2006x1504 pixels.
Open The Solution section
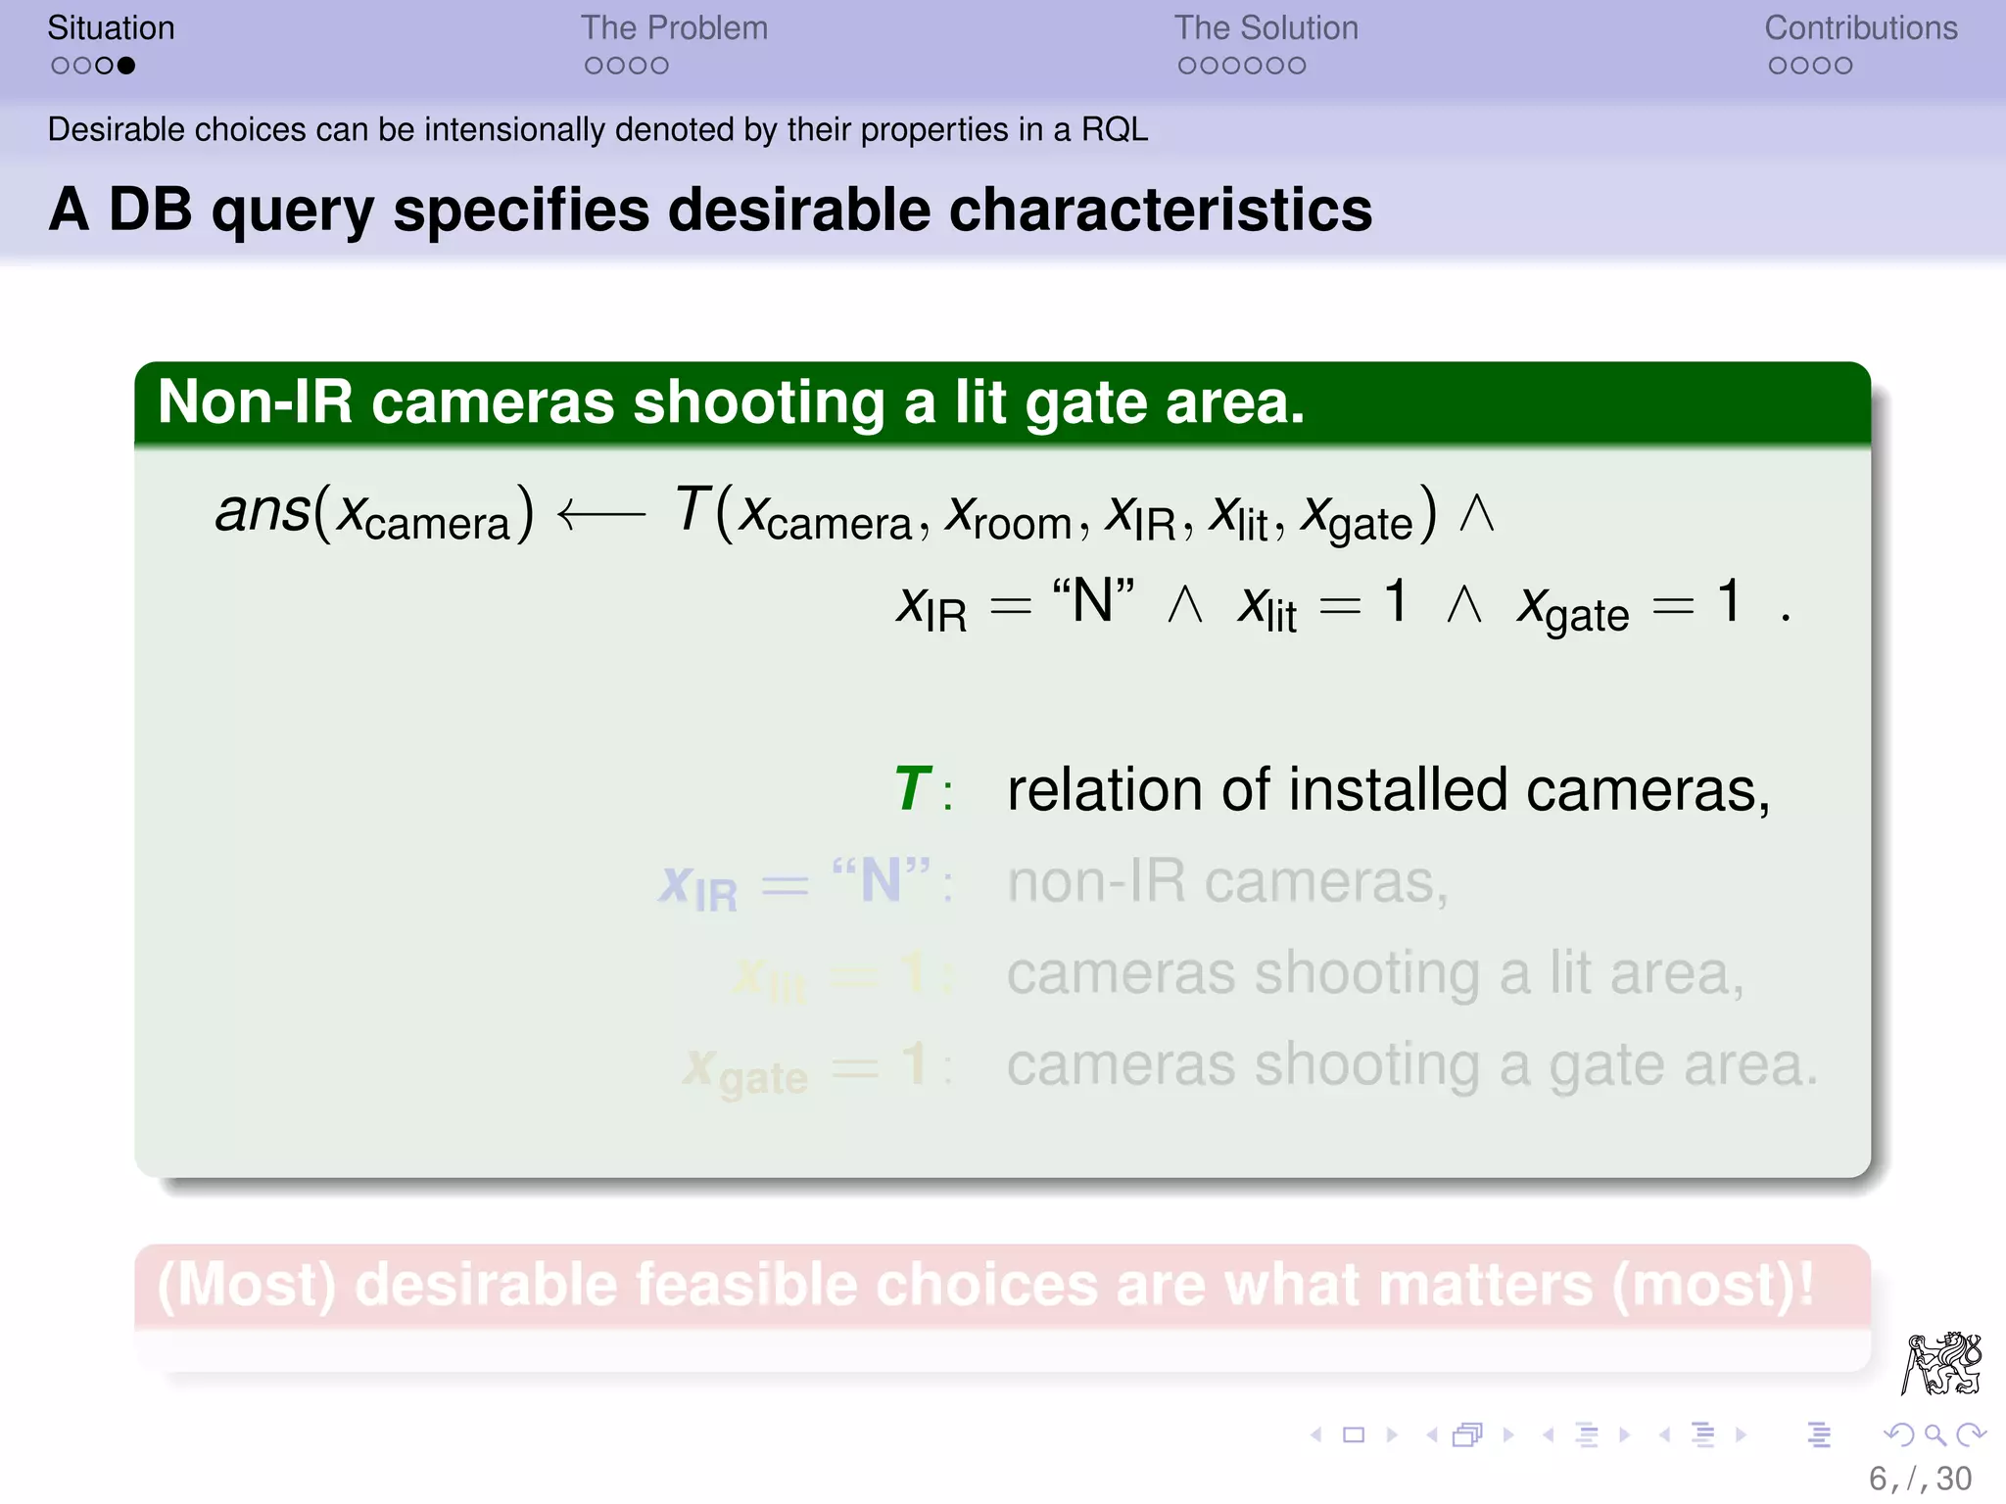point(1266,27)
